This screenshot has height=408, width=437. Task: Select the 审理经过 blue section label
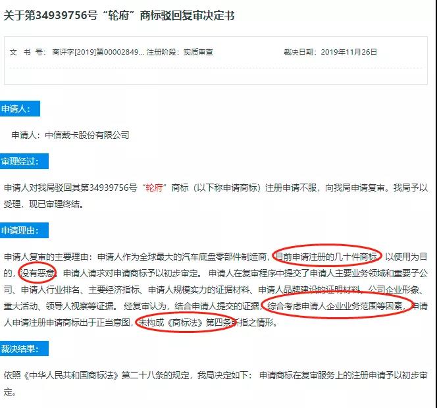24,161
